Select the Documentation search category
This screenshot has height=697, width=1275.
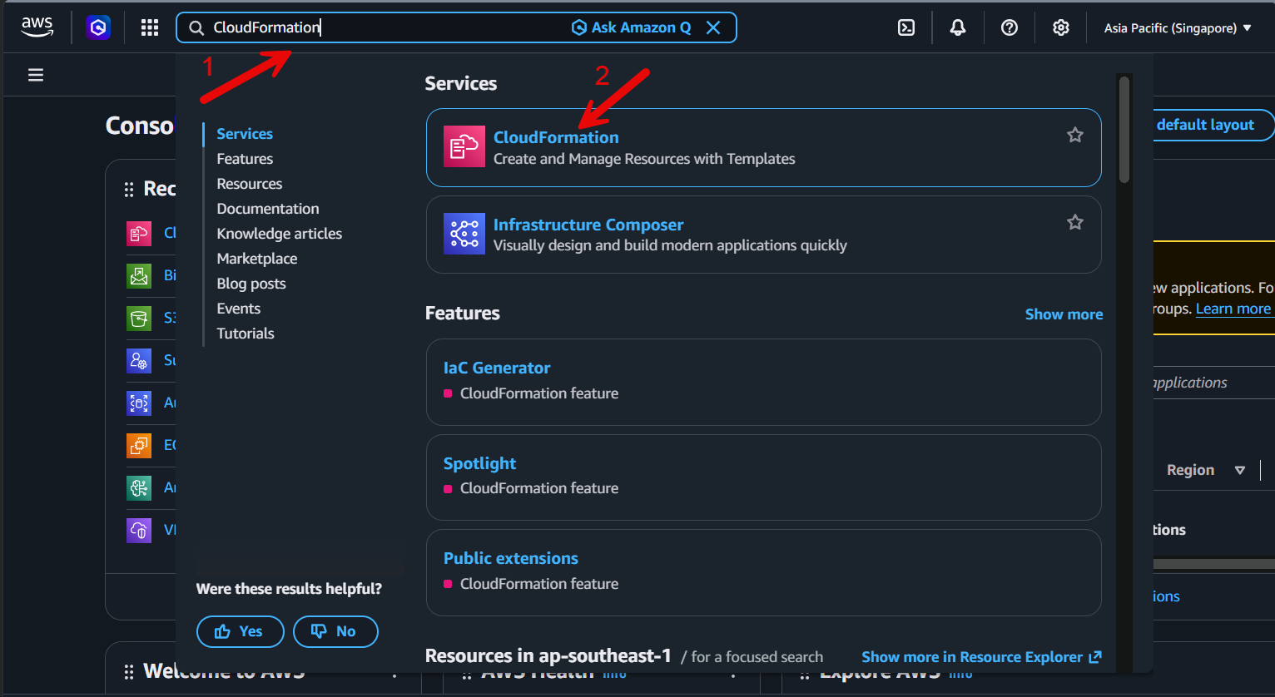point(268,209)
